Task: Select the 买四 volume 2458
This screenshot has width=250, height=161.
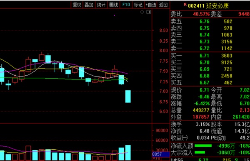Action: pyautogui.click(x=227, y=76)
